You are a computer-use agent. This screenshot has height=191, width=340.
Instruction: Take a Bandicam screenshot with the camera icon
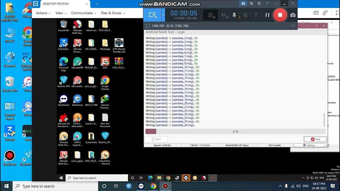[x=293, y=15]
